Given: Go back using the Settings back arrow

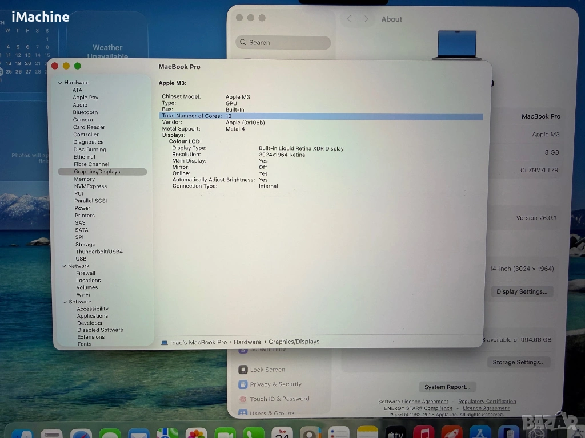Looking at the screenshot, I should click(349, 19).
